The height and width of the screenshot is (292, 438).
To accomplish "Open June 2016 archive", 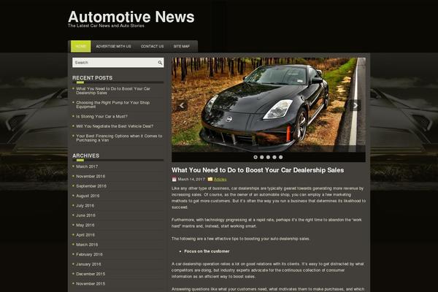I will (x=85, y=215).
